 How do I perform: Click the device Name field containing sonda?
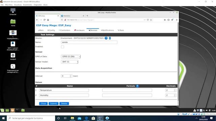click(89, 42)
